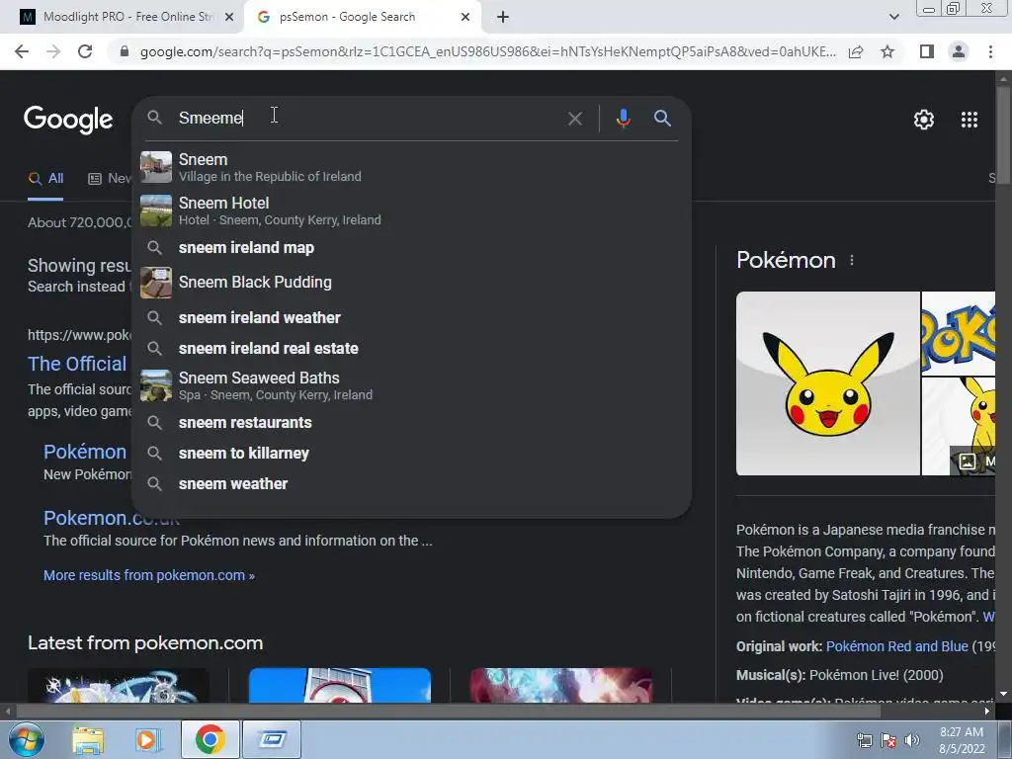
Task: Choose Sneem village suggestion
Action: tap(411, 167)
